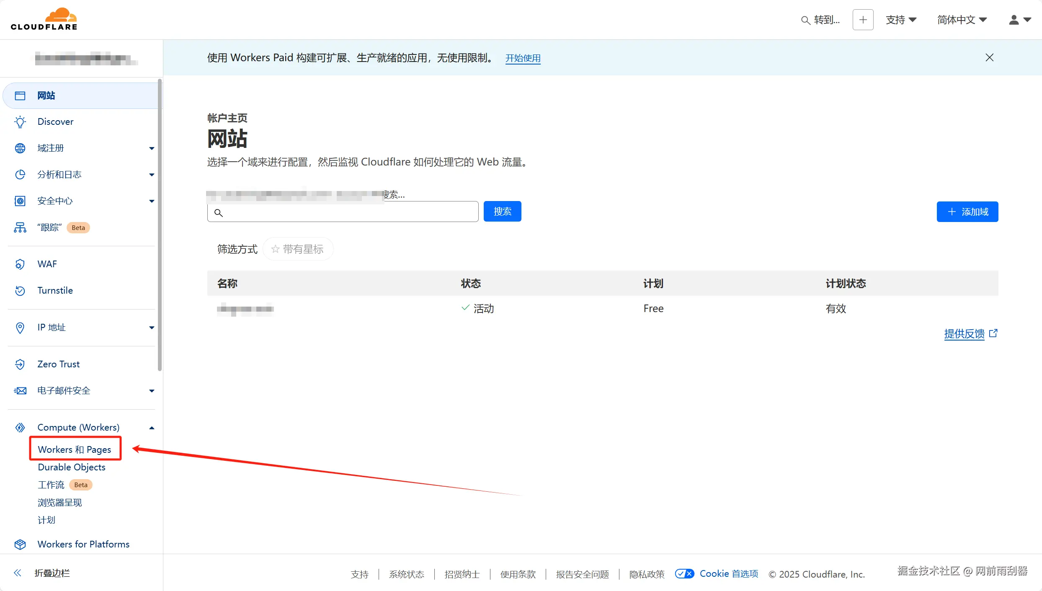Open the 支持 dropdown in header

coord(901,20)
